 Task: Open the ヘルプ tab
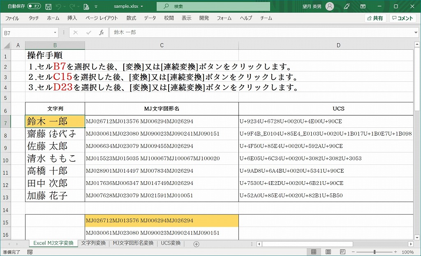246,18
